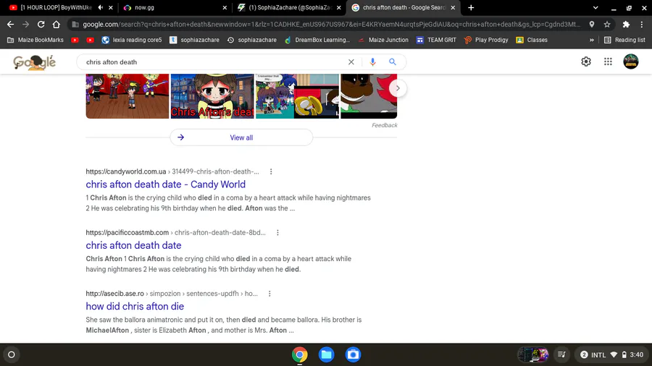652x366 pixels.
Task: Switch to the SophiaZachare tab
Action: 287,7
